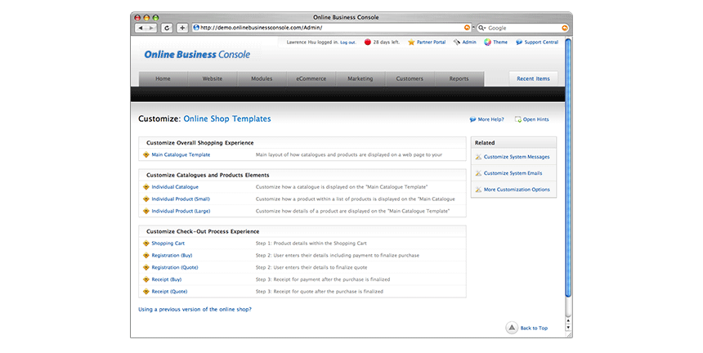
Task: Click the Back to Top arrow icon
Action: click(x=511, y=328)
